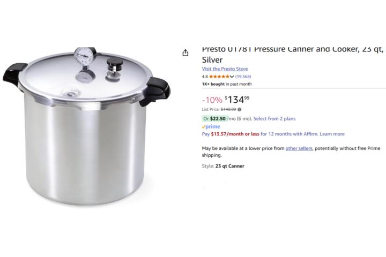Open the 19,568 customer reviews link
This screenshot has width=386, height=257.
[243, 77]
